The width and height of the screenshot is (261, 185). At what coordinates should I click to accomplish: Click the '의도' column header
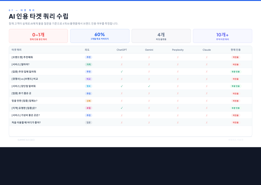(87, 50)
